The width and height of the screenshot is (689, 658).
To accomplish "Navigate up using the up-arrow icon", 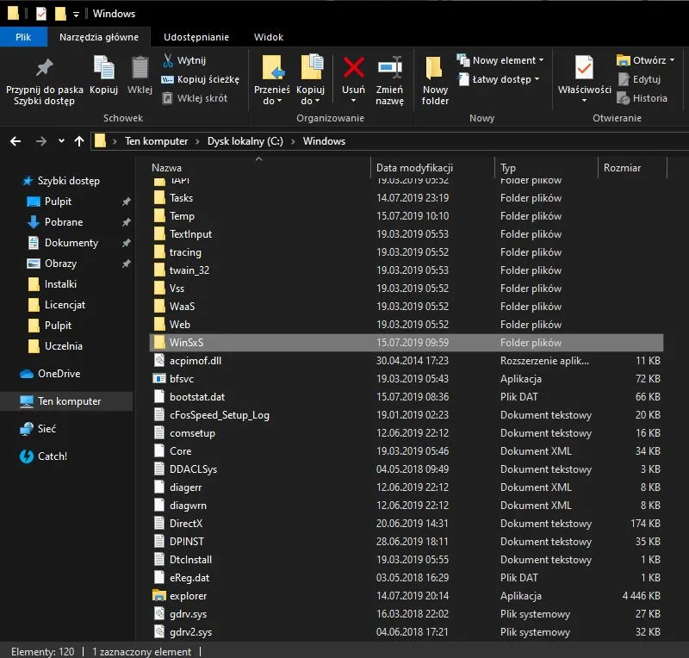I will tap(79, 141).
